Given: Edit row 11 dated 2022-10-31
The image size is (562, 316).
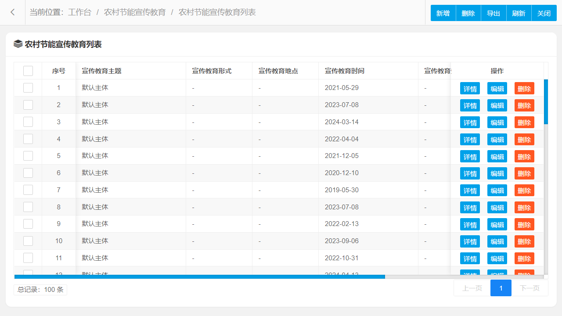Looking at the screenshot, I should pos(497,259).
